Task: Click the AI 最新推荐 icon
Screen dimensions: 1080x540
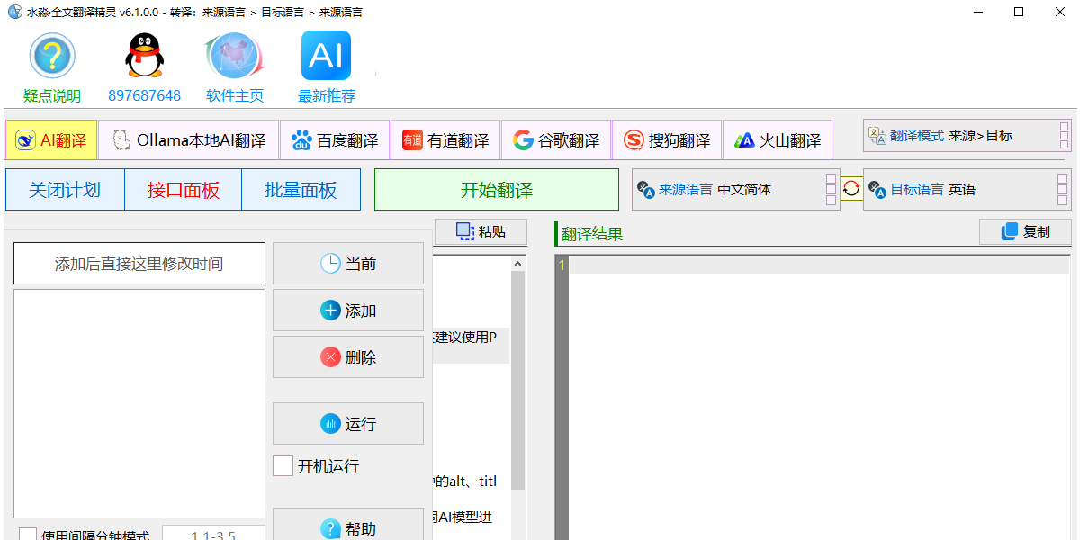Action: tap(325, 55)
